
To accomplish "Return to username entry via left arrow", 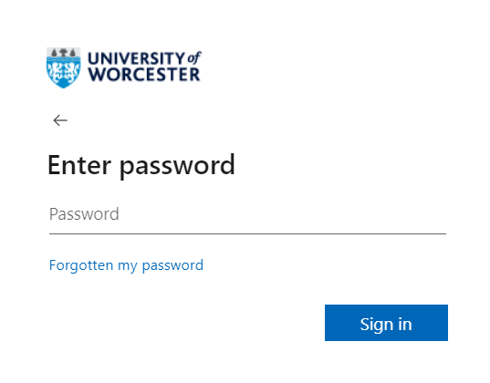I will 60,120.
